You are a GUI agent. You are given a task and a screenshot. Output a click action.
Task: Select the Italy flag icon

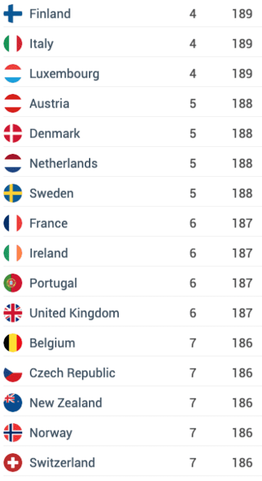[x=13, y=43]
